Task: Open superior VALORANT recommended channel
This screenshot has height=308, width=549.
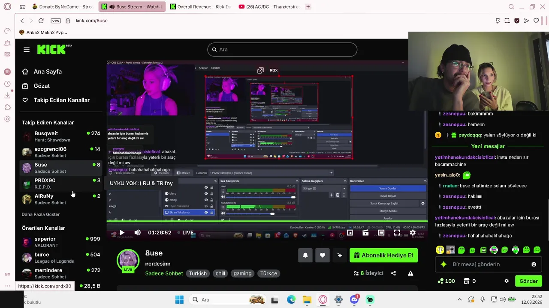Action: [x=61, y=242]
